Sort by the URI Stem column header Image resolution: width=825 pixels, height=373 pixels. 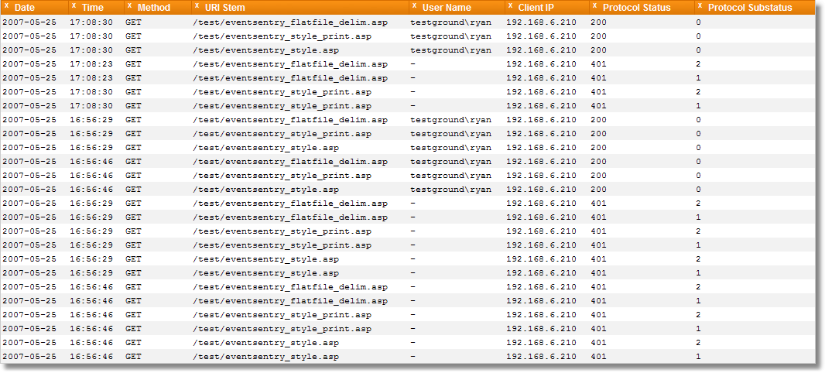click(224, 8)
